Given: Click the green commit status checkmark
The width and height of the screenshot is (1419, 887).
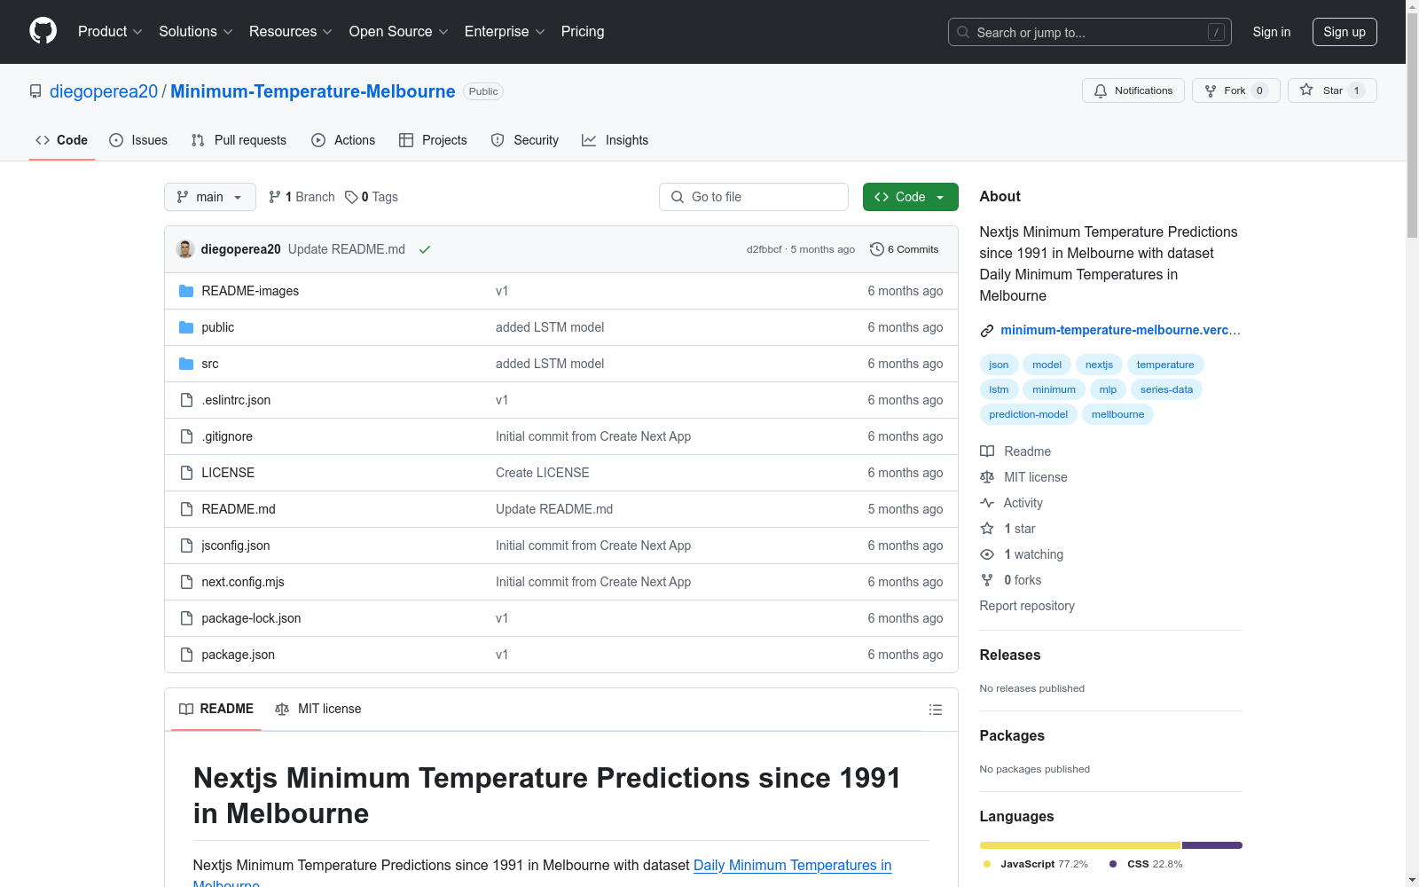Looking at the screenshot, I should pyautogui.click(x=425, y=249).
